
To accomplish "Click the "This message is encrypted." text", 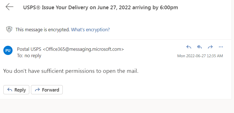I will (x=43, y=30).
